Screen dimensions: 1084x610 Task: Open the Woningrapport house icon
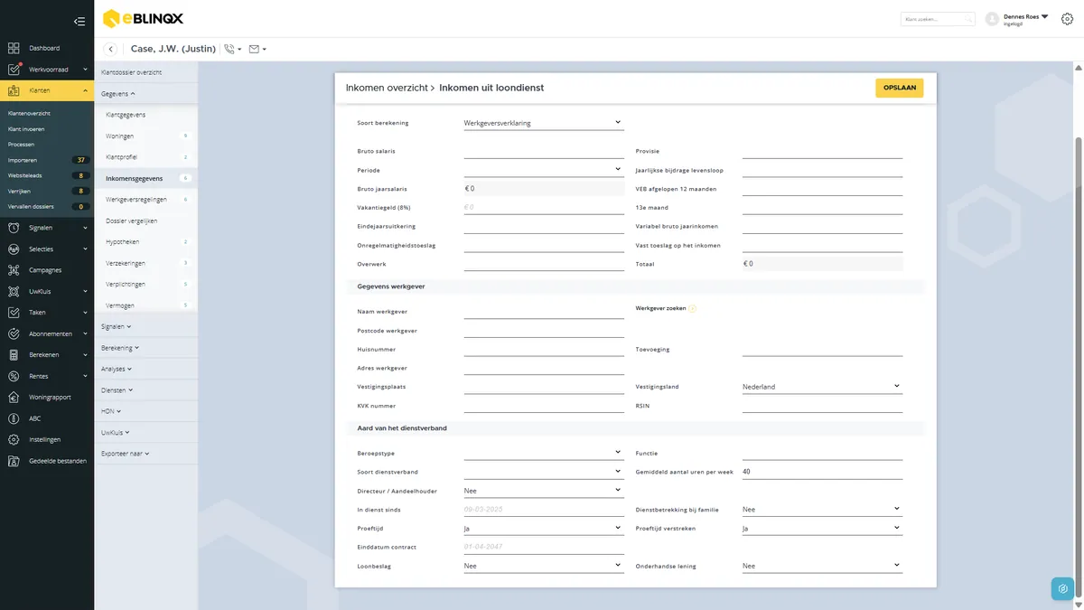pyautogui.click(x=14, y=397)
